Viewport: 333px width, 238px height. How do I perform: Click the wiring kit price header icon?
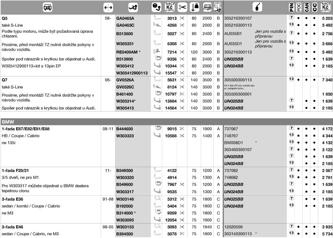(x=326, y=7)
